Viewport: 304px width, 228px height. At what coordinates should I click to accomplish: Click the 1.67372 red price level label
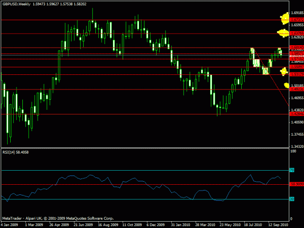(x=297, y=20)
